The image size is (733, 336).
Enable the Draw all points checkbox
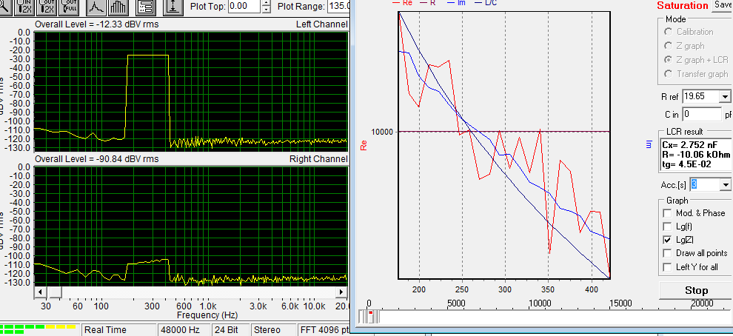(x=667, y=253)
